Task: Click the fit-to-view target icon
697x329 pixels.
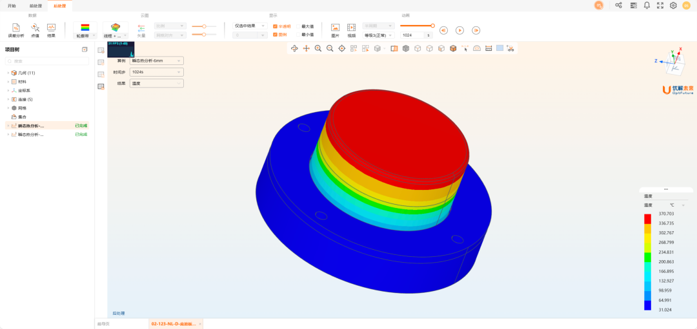Action: point(342,48)
